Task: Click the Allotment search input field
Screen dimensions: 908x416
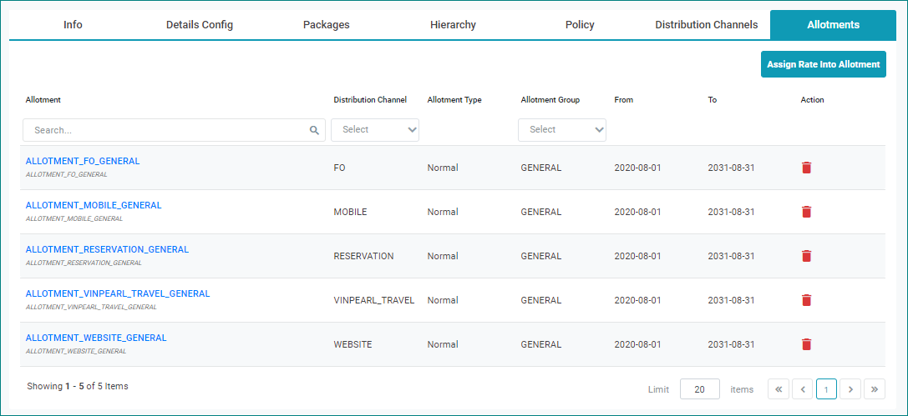Action: point(167,130)
